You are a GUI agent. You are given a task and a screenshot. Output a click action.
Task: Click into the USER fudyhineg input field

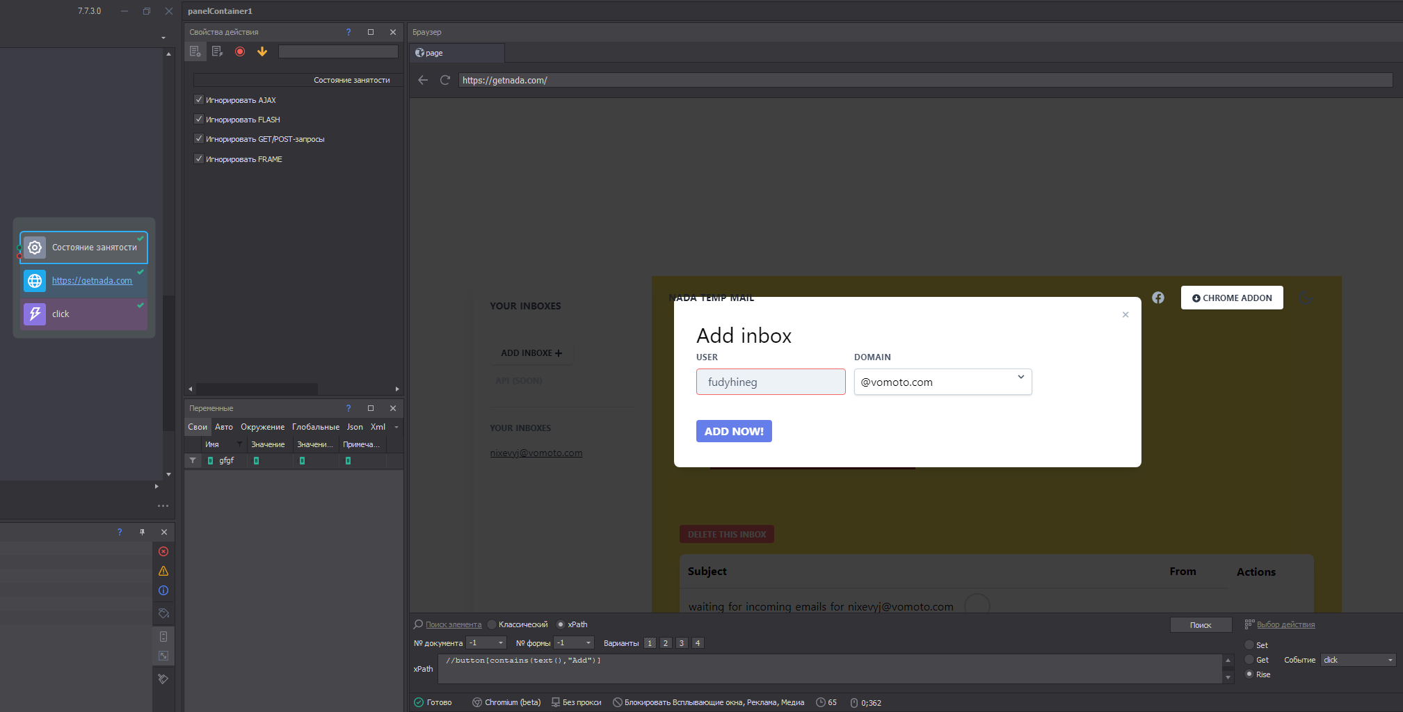click(x=771, y=382)
